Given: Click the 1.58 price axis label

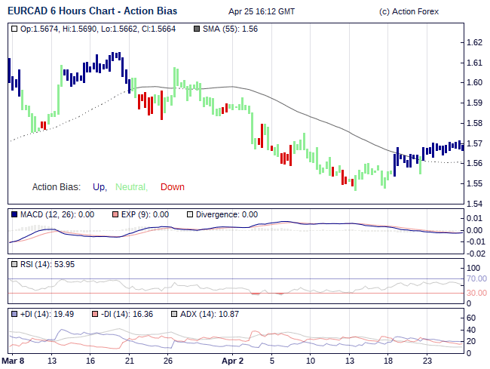Looking at the screenshot, I should point(474,123).
